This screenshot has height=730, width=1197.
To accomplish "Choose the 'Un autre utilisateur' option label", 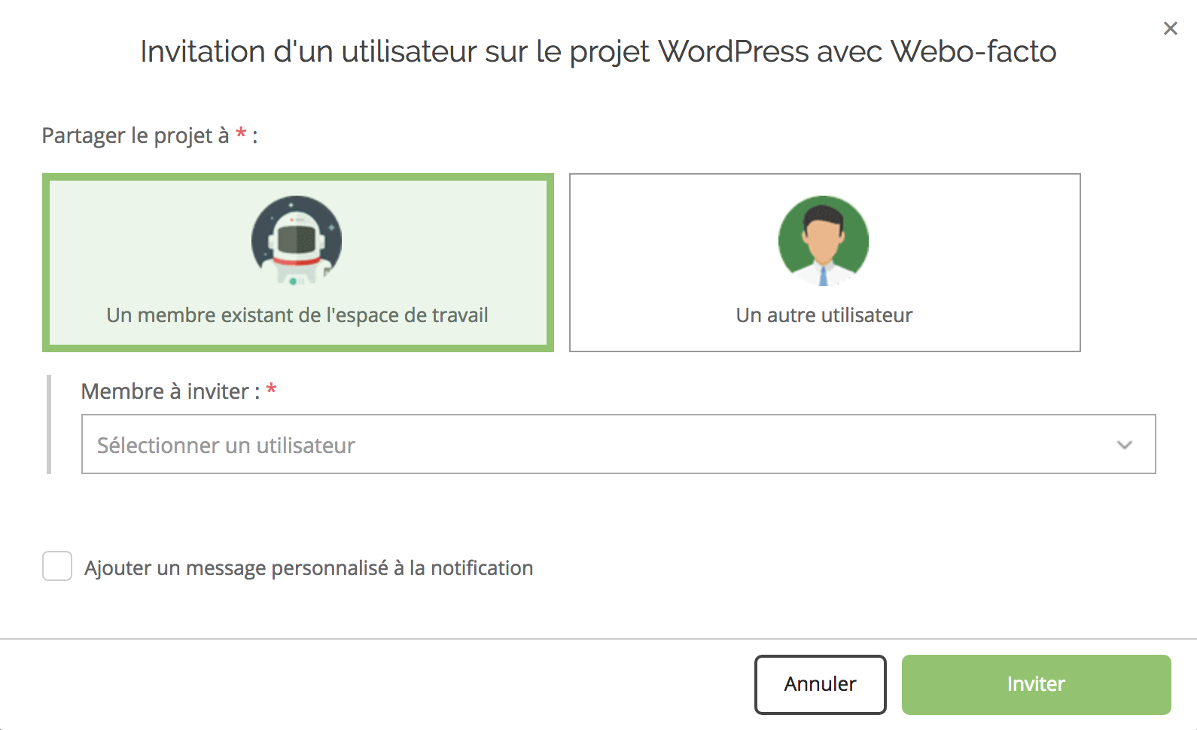I will click(824, 315).
